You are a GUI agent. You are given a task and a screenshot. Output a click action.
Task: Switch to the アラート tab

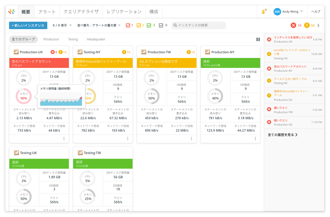[47, 12]
